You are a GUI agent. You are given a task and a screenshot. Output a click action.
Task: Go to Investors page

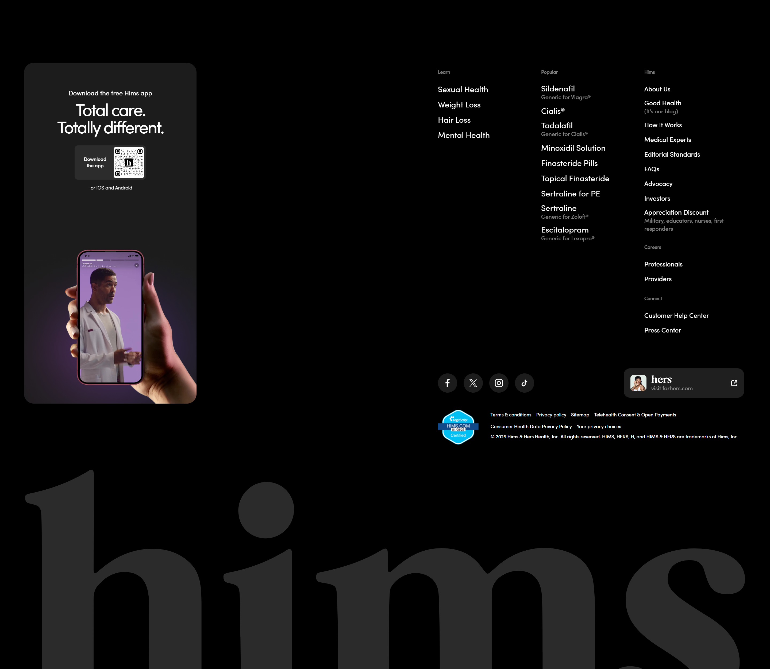(x=657, y=199)
